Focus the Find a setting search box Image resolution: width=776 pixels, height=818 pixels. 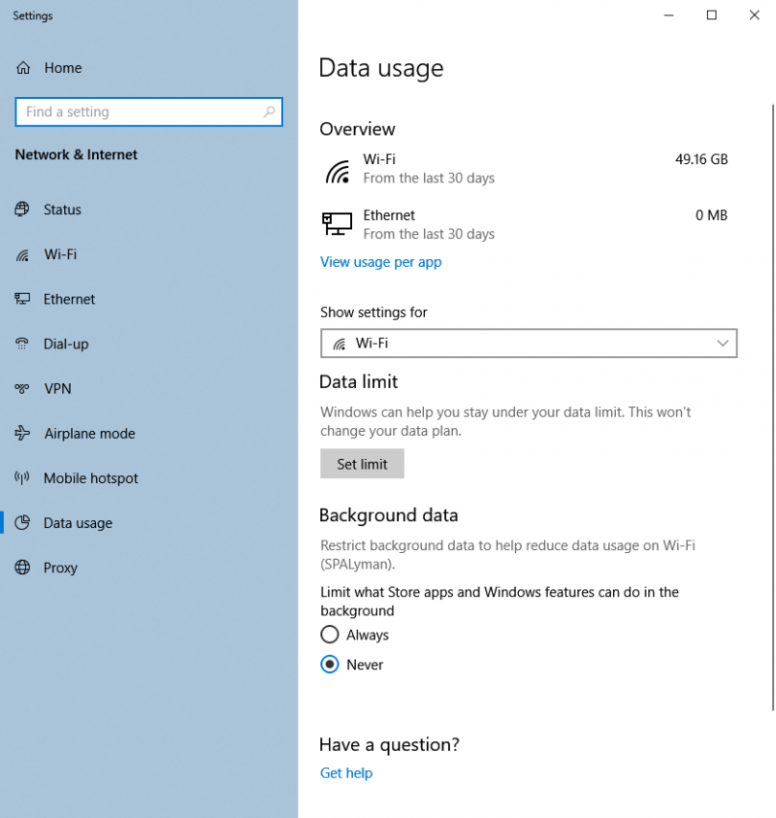click(149, 112)
